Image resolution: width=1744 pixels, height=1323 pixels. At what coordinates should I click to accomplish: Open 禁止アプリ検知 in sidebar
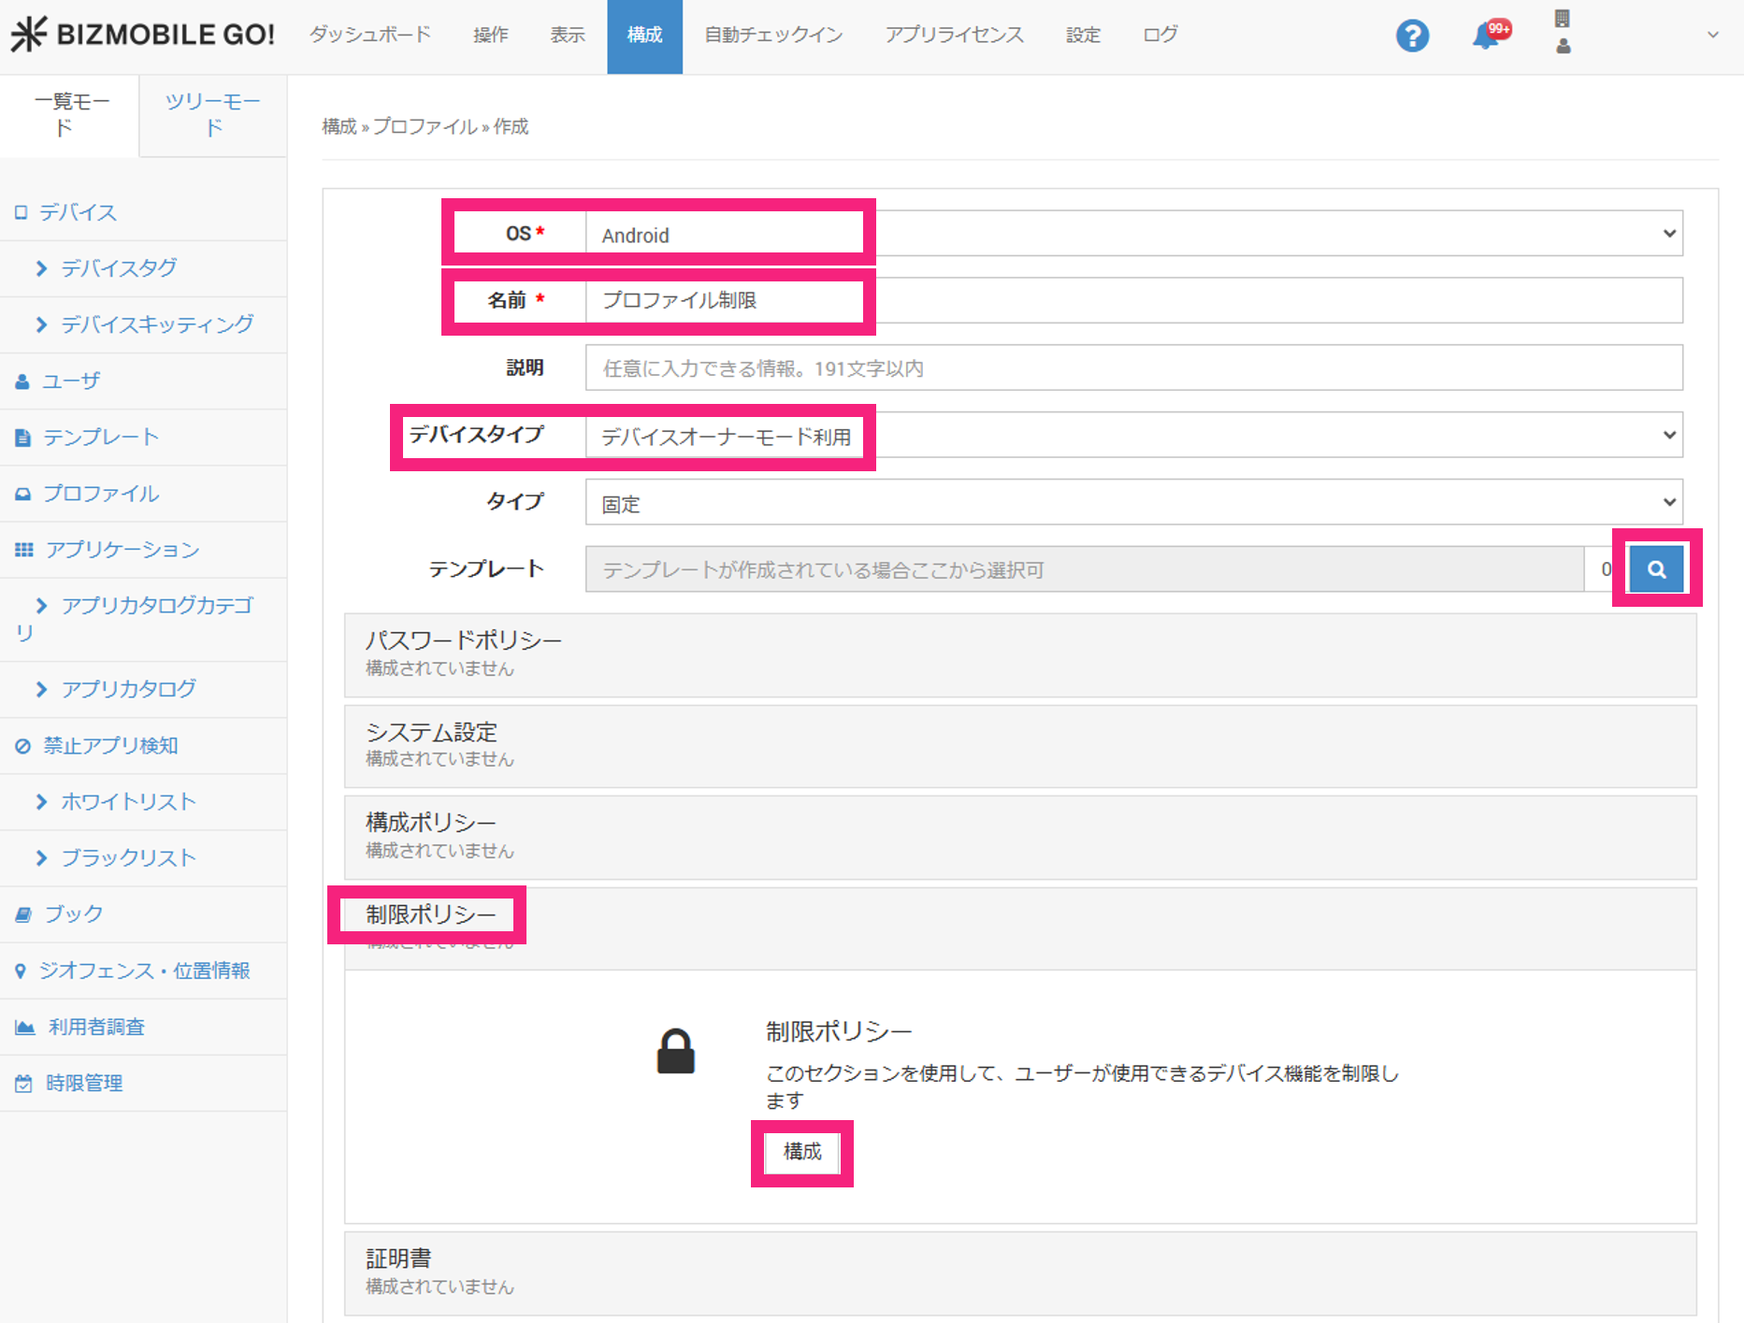click(109, 745)
